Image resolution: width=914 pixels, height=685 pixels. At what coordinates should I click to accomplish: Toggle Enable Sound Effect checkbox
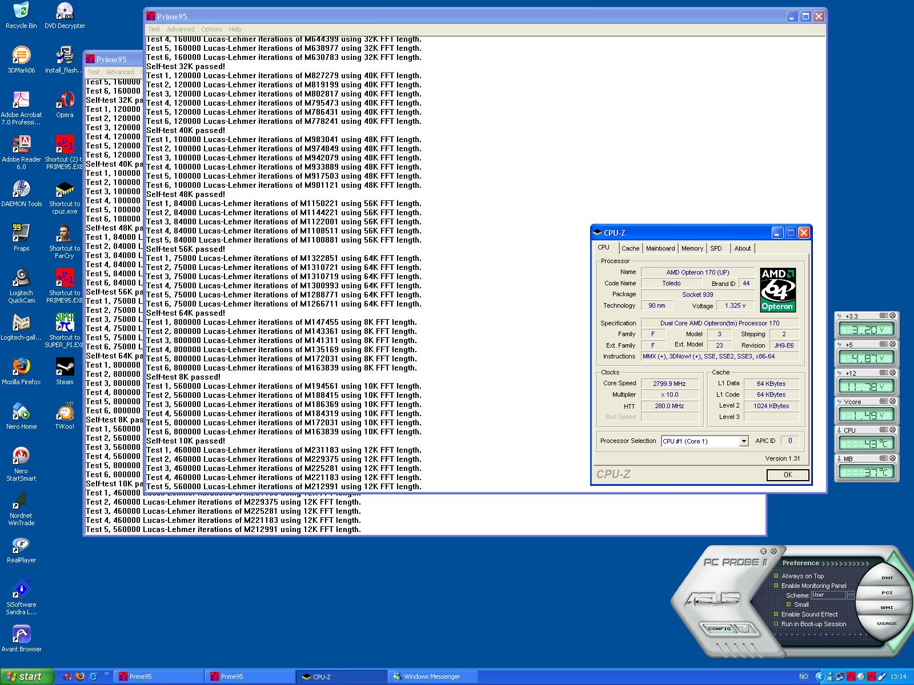point(776,614)
